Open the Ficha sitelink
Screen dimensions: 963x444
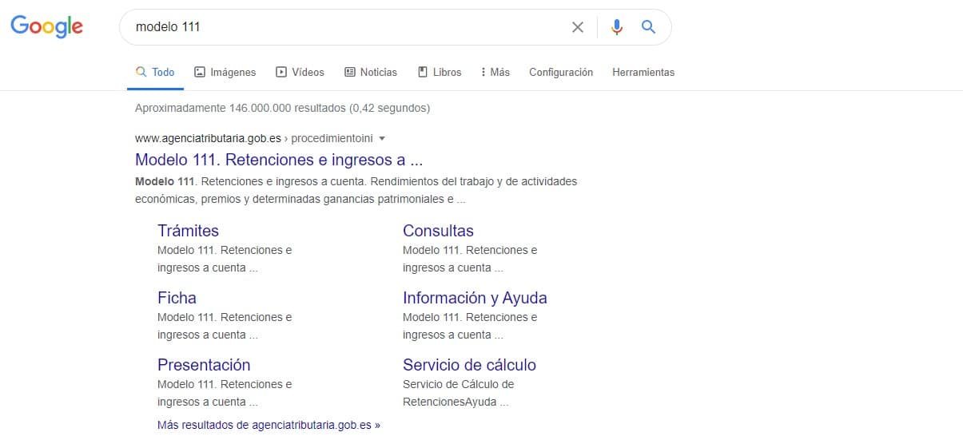pos(177,298)
